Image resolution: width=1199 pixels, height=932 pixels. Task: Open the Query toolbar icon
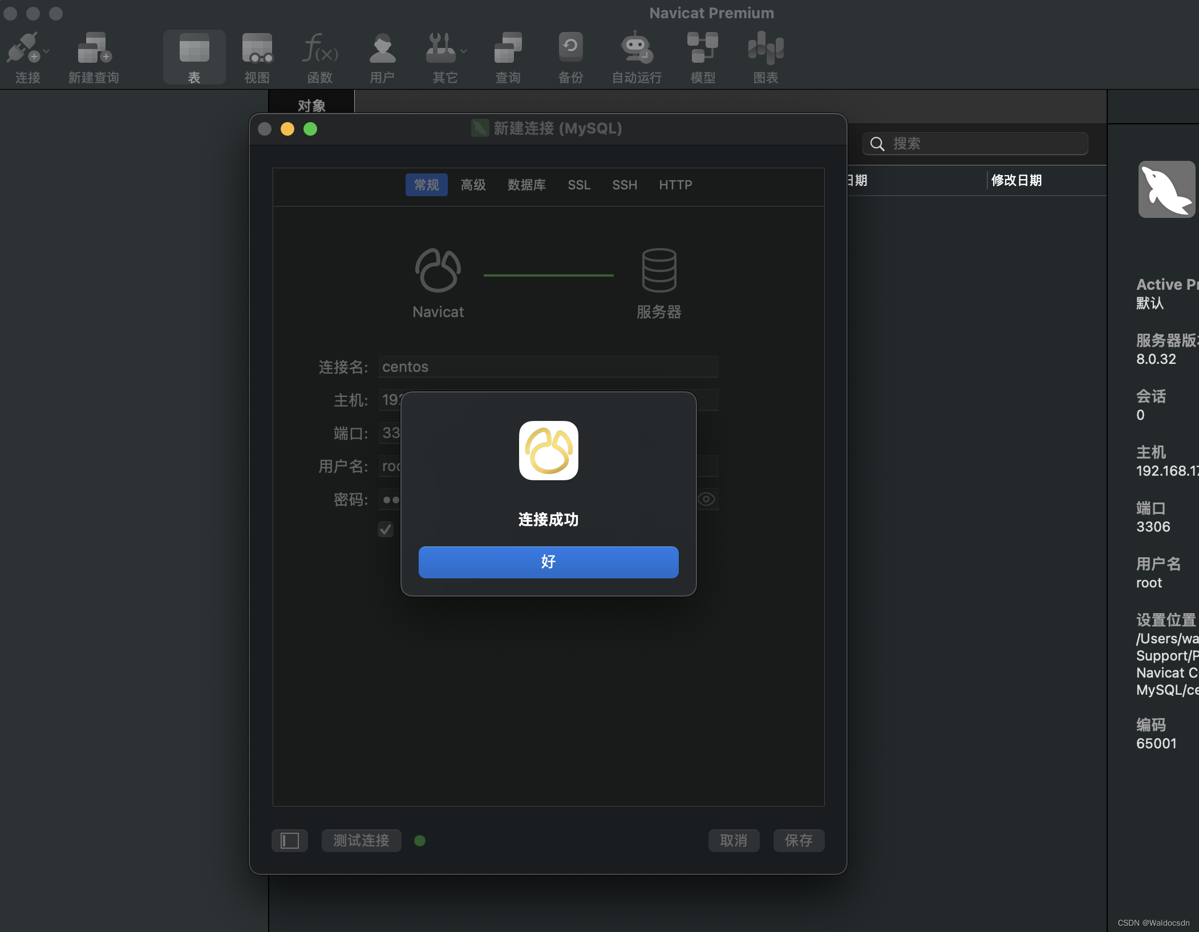[508, 47]
